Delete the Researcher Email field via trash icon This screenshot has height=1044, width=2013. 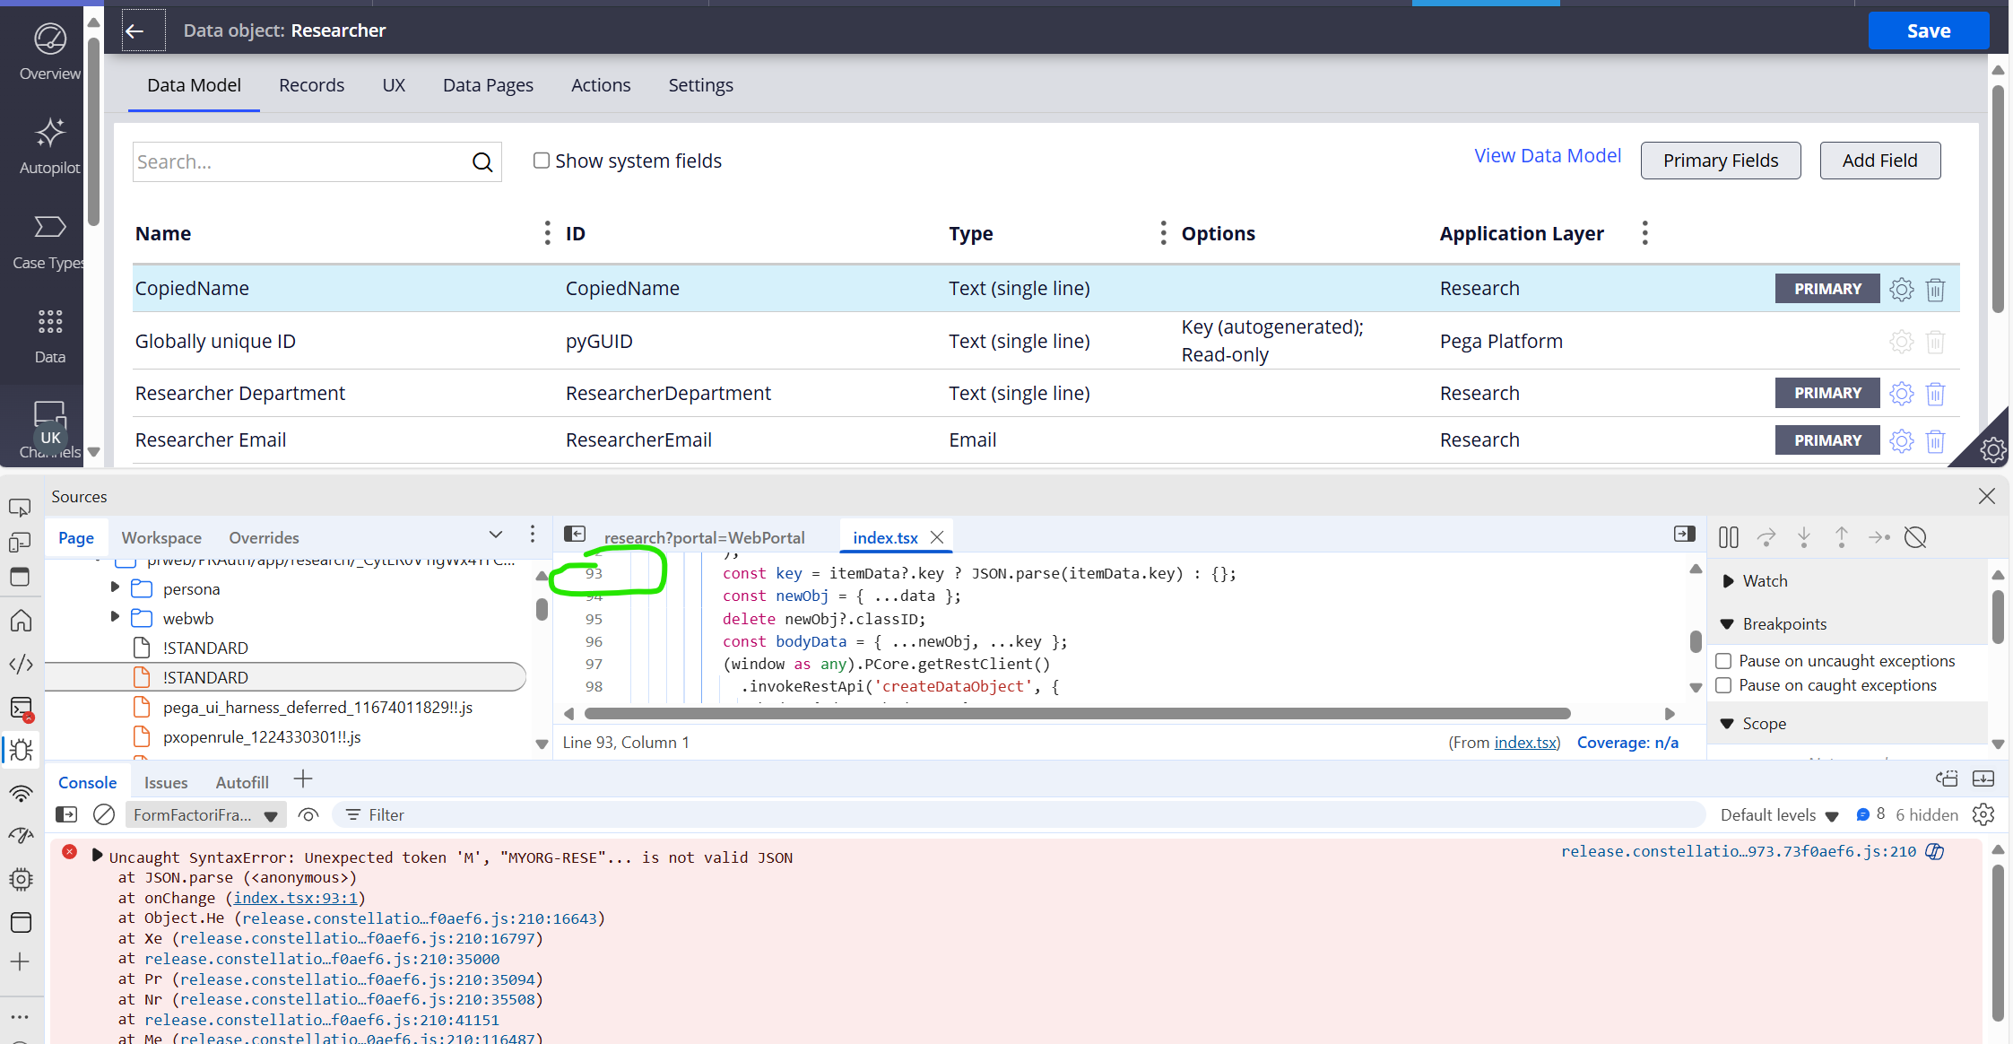pyautogui.click(x=1935, y=440)
